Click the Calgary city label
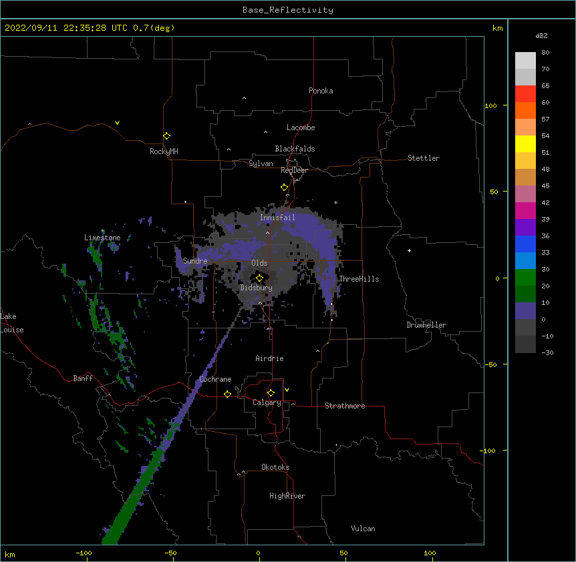 click(x=267, y=402)
